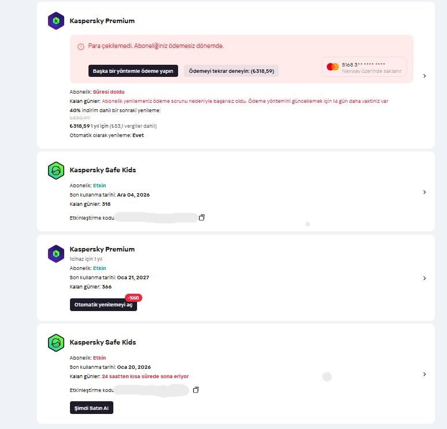Select the saved card ending box stored on Nexway
This screenshot has height=429, width=447.
point(364,67)
